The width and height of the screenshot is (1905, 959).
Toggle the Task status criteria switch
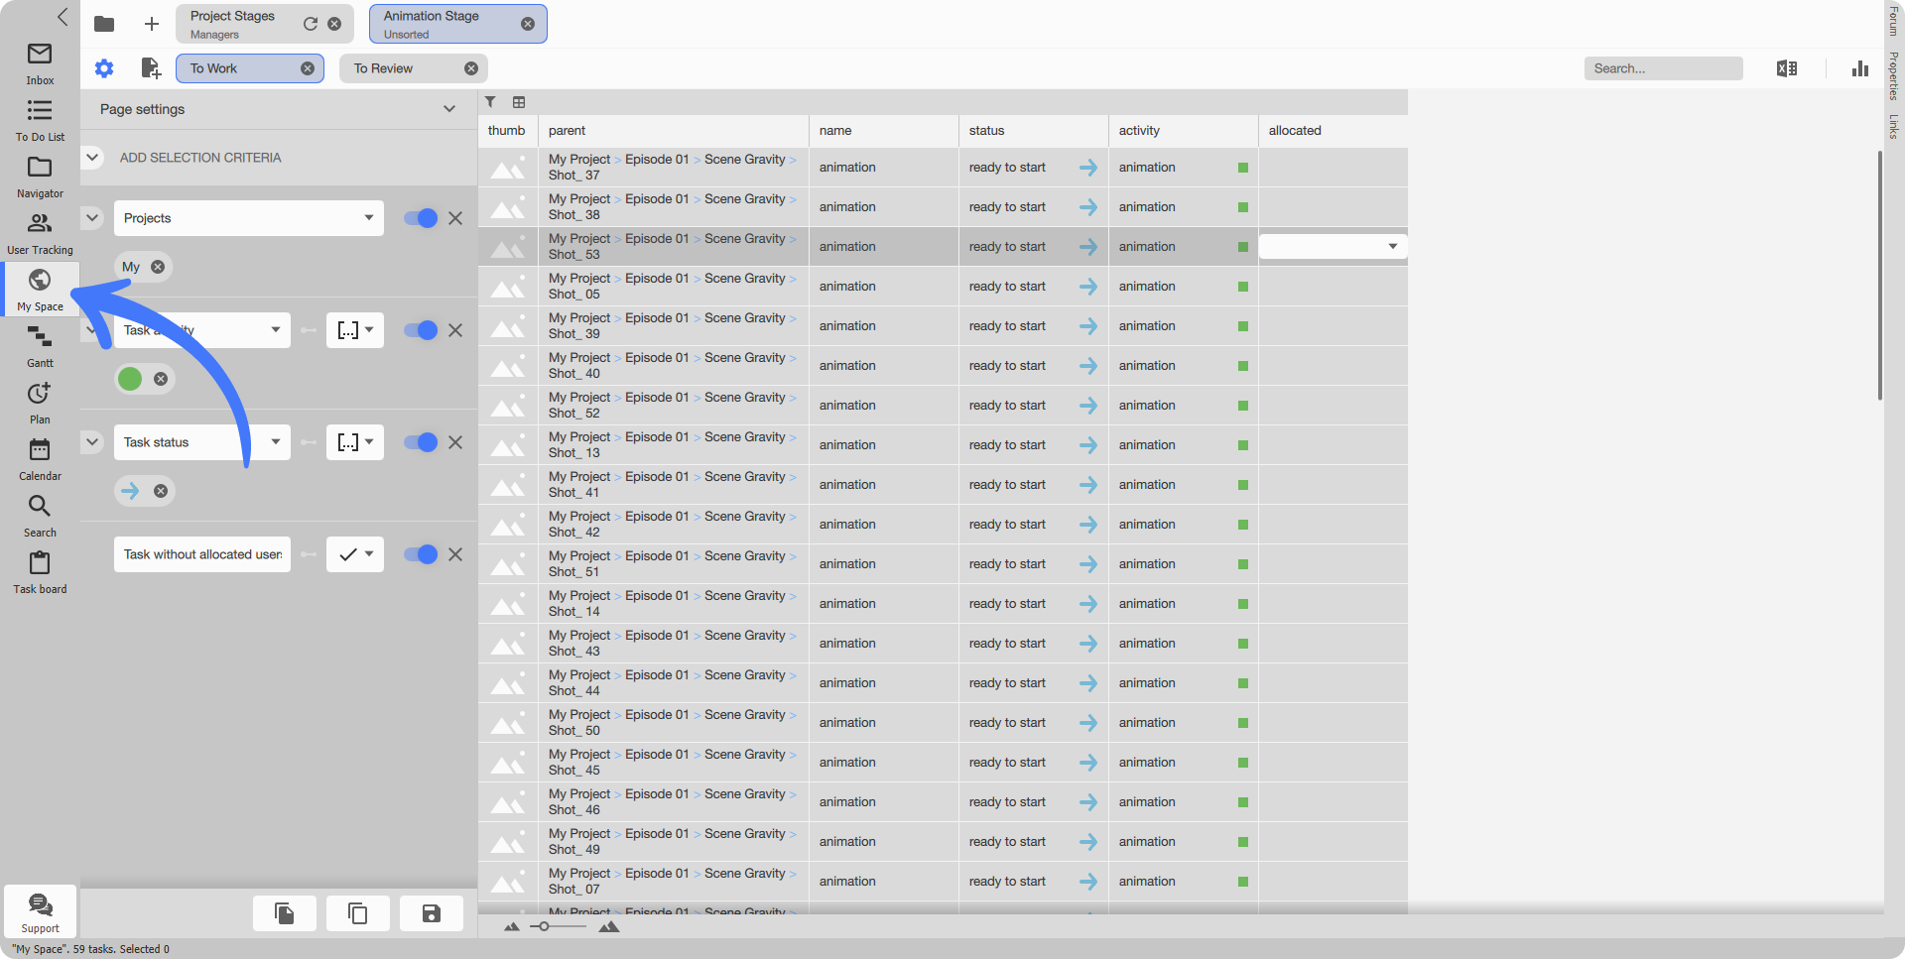pyautogui.click(x=421, y=442)
